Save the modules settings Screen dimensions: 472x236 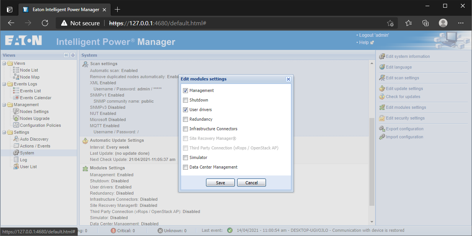click(221, 183)
